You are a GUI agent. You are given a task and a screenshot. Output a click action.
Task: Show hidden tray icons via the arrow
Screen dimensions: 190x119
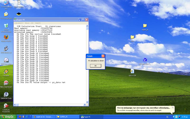tap(174, 117)
